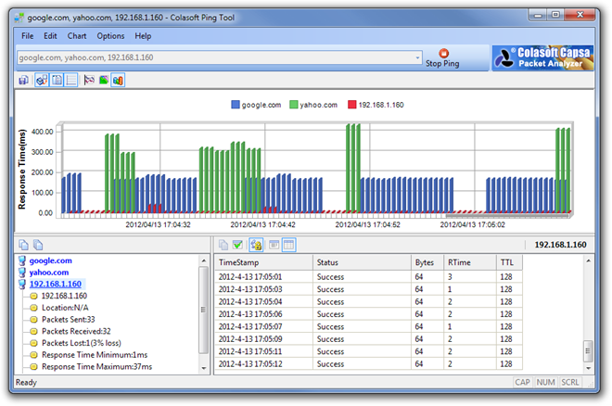Sort by the RTime column header
Image resolution: width=612 pixels, height=406 pixels.
(470, 262)
